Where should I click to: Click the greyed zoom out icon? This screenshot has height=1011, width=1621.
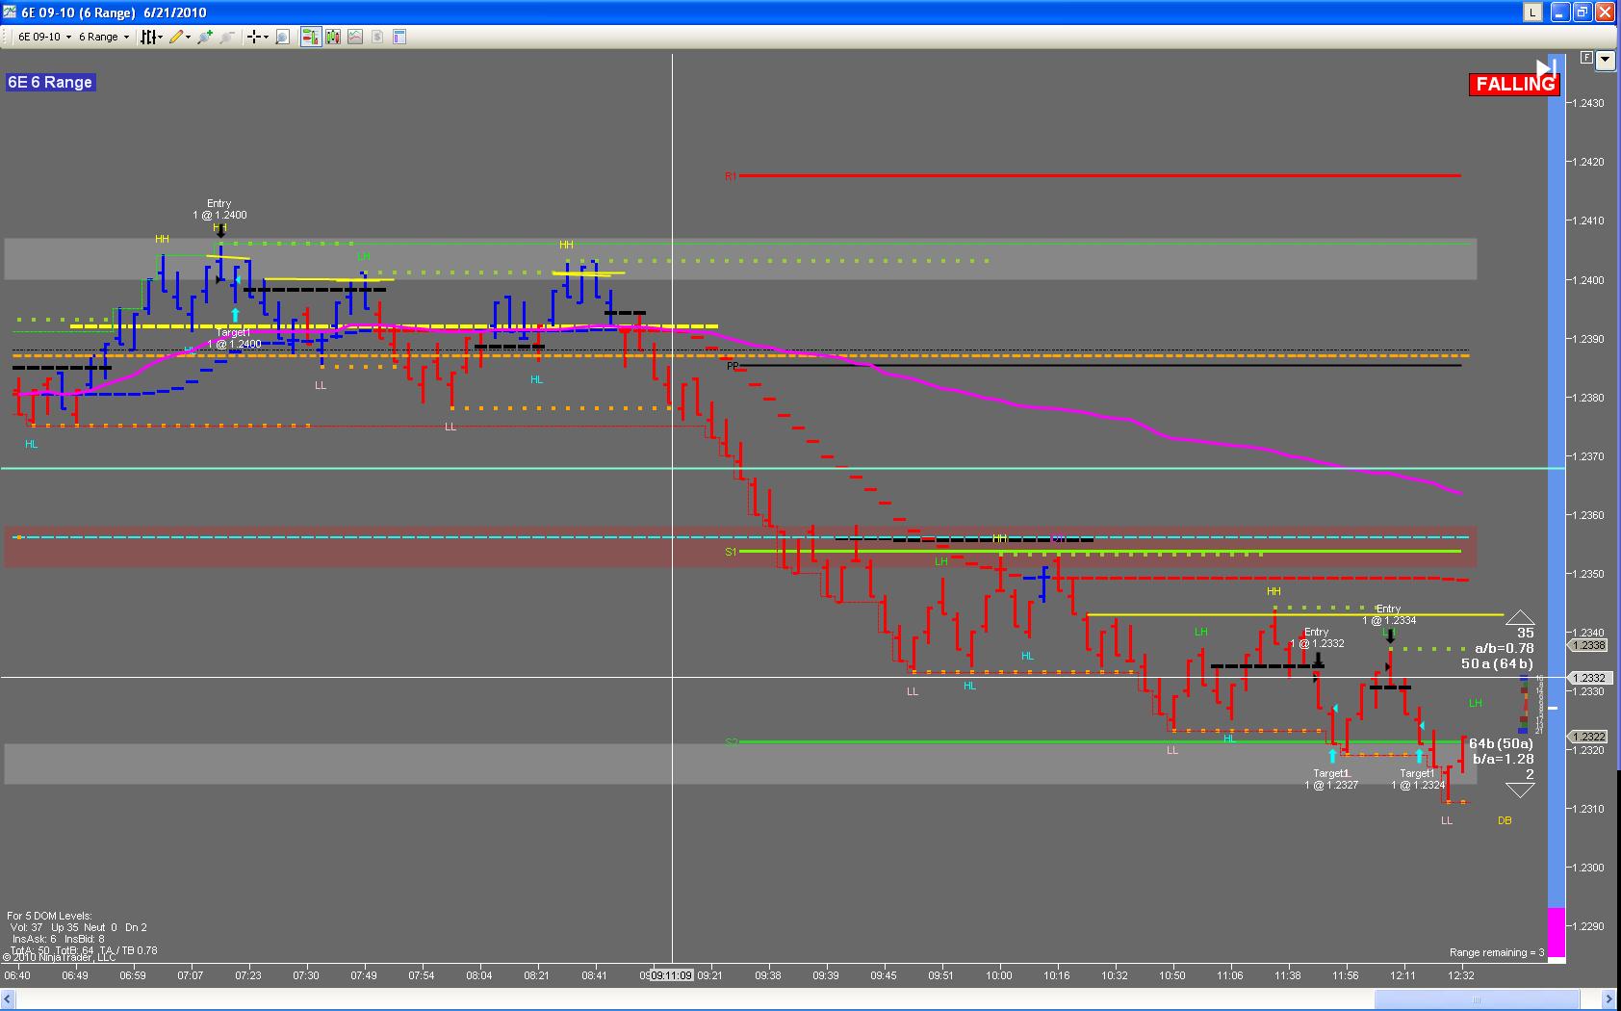tap(227, 37)
